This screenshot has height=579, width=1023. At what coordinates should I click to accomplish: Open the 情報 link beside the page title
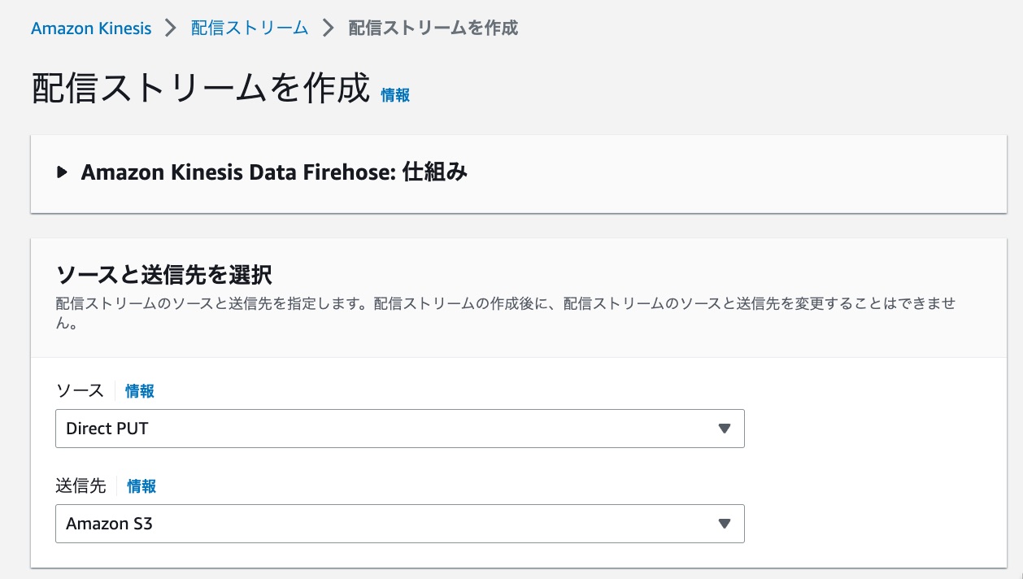coord(395,95)
